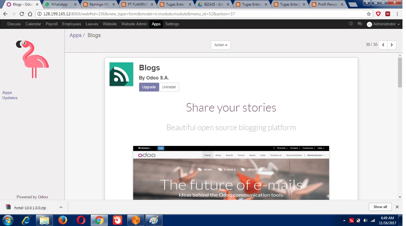406x226 pixels.
Task: Open Firefox from taskbar
Action: 62,220
